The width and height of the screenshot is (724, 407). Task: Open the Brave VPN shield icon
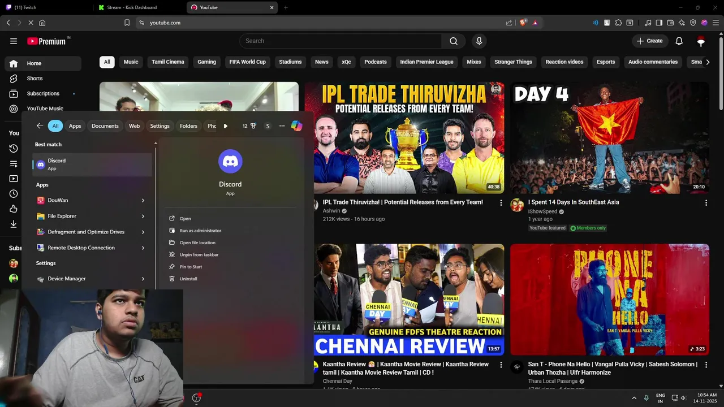(693, 23)
